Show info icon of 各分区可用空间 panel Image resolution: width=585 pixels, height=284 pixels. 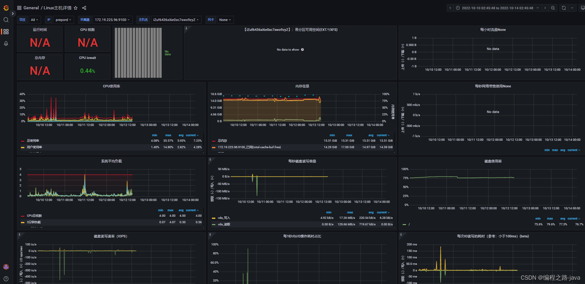coord(186,28)
